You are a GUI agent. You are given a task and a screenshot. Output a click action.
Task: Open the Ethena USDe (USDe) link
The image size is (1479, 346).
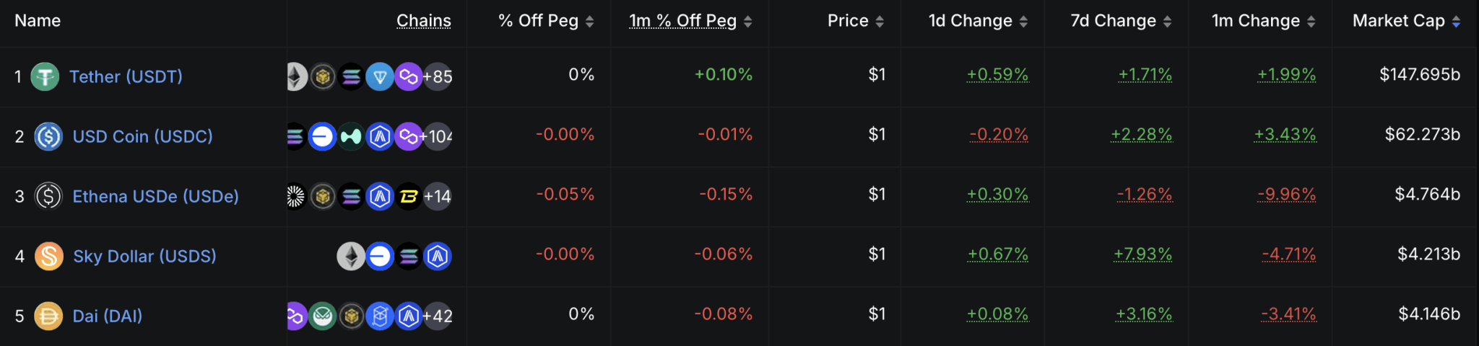155,196
